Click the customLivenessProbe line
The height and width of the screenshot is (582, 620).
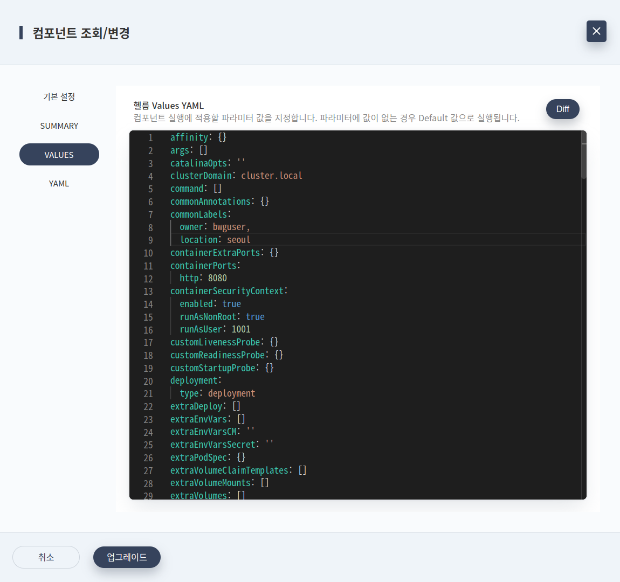coord(224,342)
